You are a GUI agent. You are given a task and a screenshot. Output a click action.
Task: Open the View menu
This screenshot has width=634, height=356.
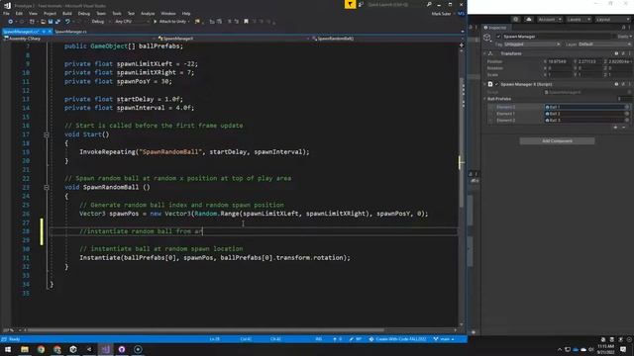[33, 13]
